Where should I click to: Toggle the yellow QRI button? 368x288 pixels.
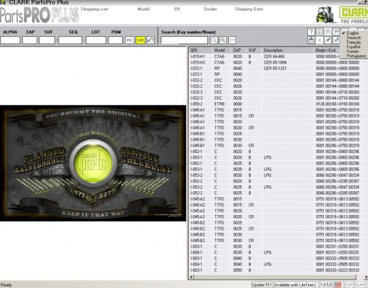pyautogui.click(x=140, y=40)
